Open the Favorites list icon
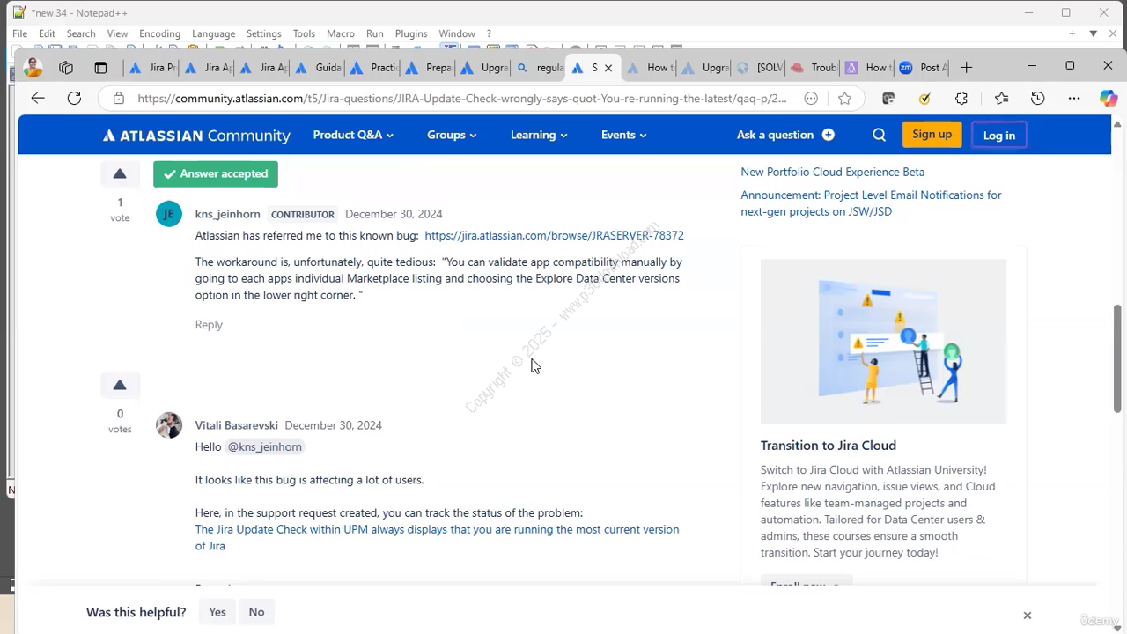 (x=1002, y=99)
